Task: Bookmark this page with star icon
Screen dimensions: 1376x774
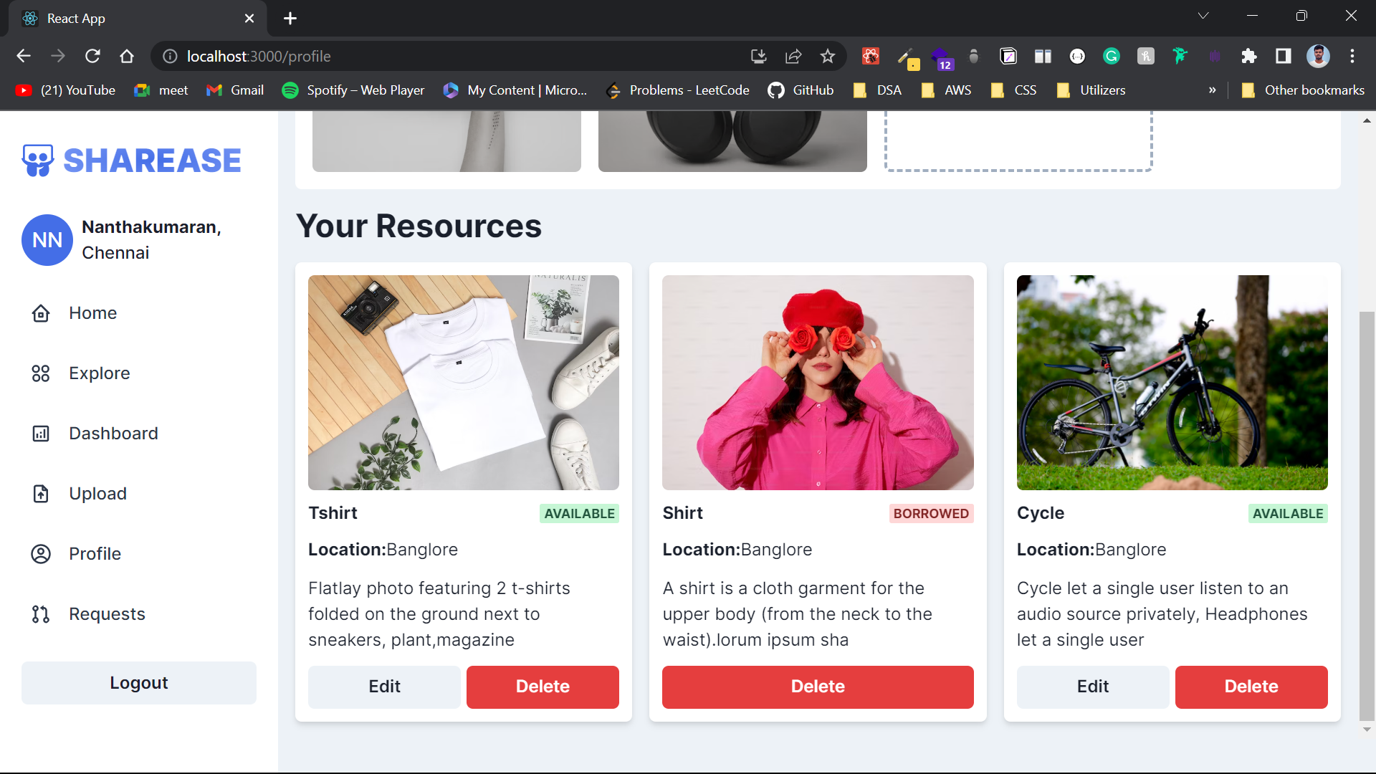Action: pos(828,56)
